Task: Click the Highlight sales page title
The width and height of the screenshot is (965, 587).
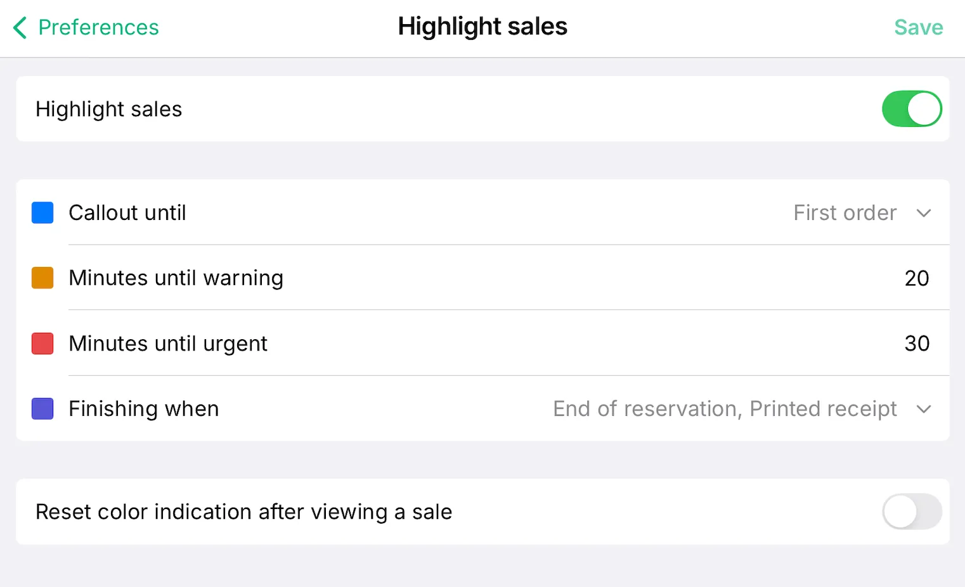Action: [482, 27]
